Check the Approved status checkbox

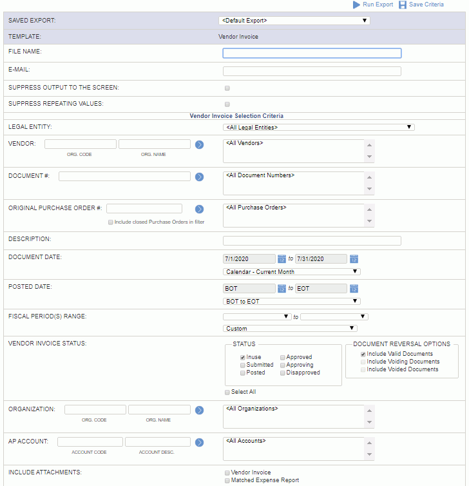tap(283, 357)
